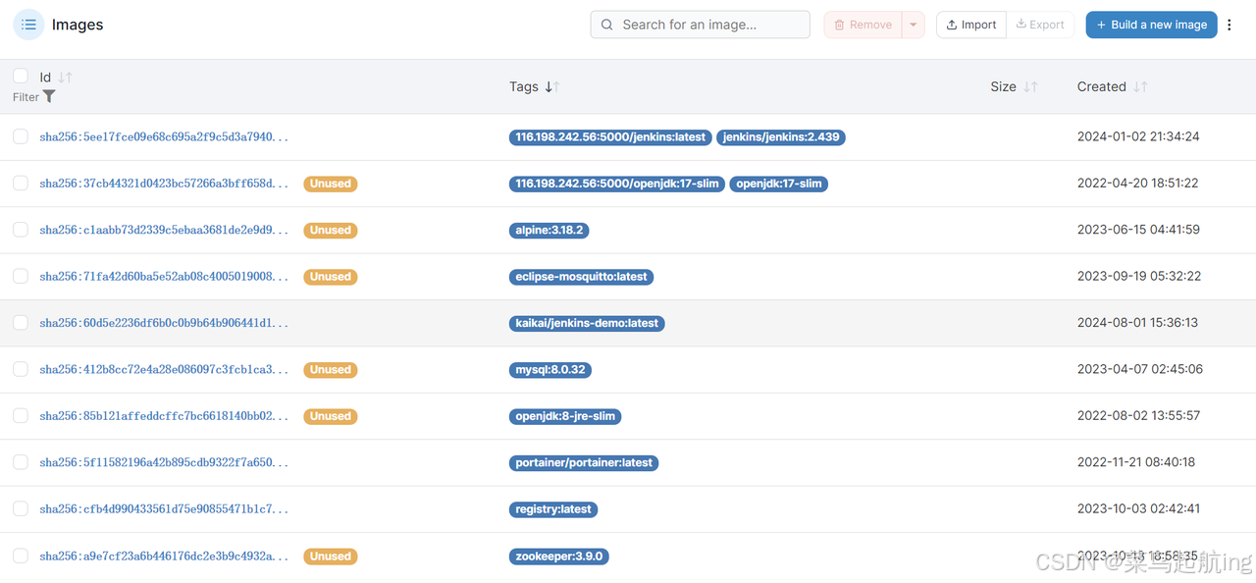Click the openjdk:17-slim tag badge
1256x583 pixels.
(x=779, y=184)
